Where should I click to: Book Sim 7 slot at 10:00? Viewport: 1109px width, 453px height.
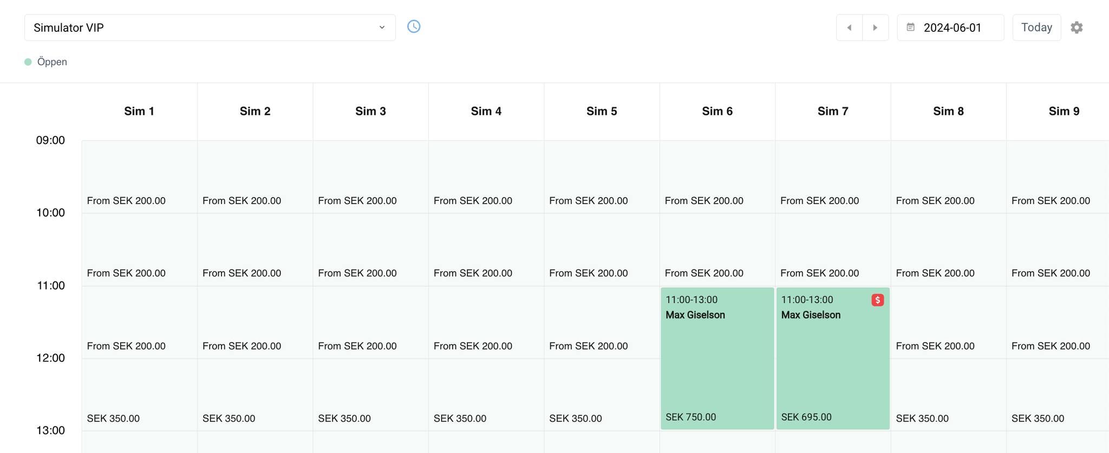833,250
